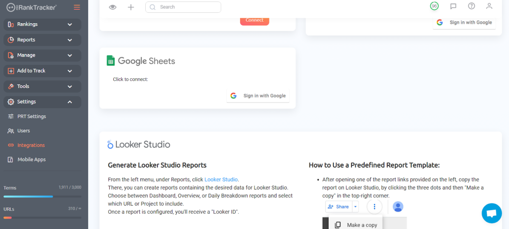Open the blue live chat bubble
509x229 pixels.
tap(492, 213)
